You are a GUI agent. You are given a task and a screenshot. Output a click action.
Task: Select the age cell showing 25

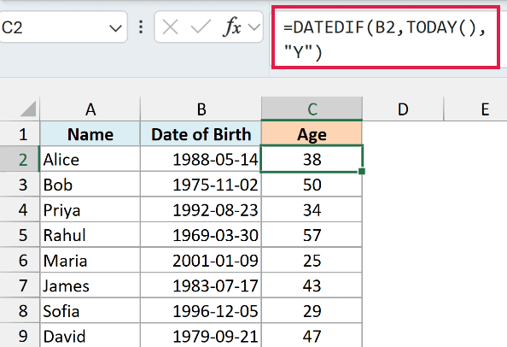[312, 260]
